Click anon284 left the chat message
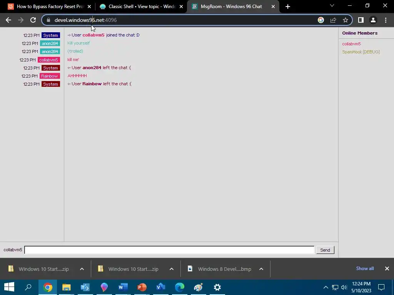This screenshot has height=295, width=394. 99,68
